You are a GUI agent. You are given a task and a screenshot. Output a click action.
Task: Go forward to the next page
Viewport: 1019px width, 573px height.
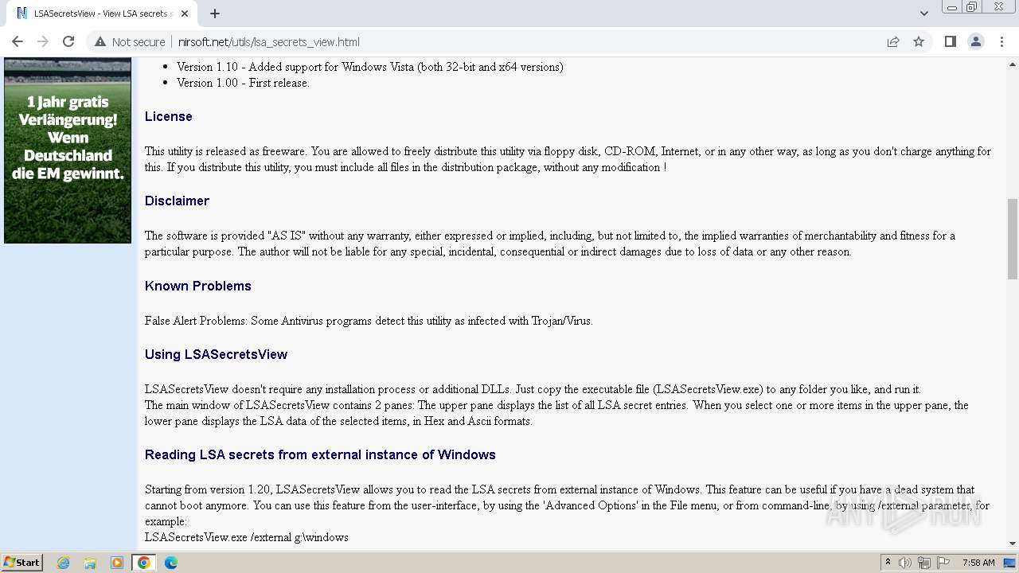click(x=43, y=41)
